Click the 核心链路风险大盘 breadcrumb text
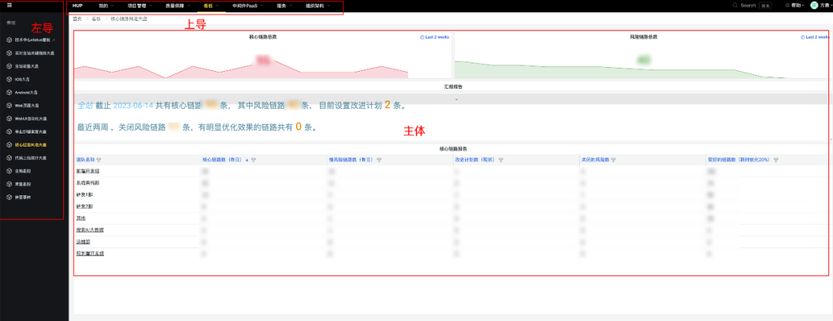Screen dimensions: 833x321 [129, 19]
